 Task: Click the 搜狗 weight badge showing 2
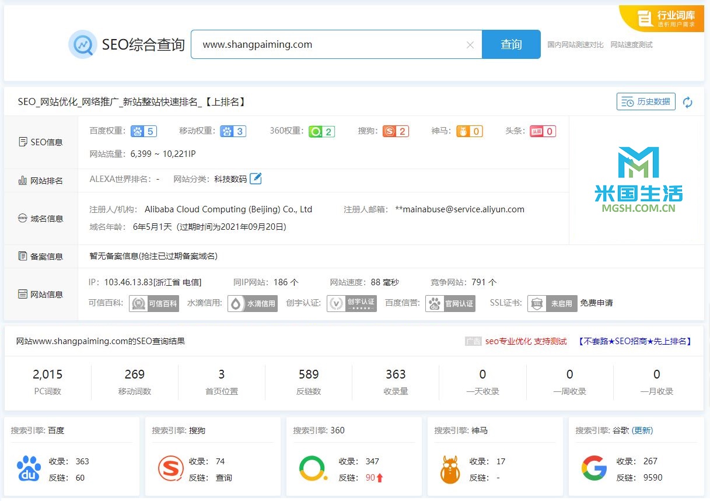pyautogui.click(x=396, y=131)
